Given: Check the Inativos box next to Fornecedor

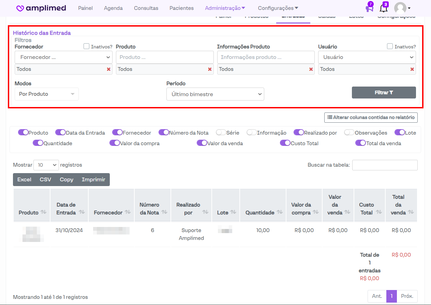Looking at the screenshot, I should coord(87,46).
